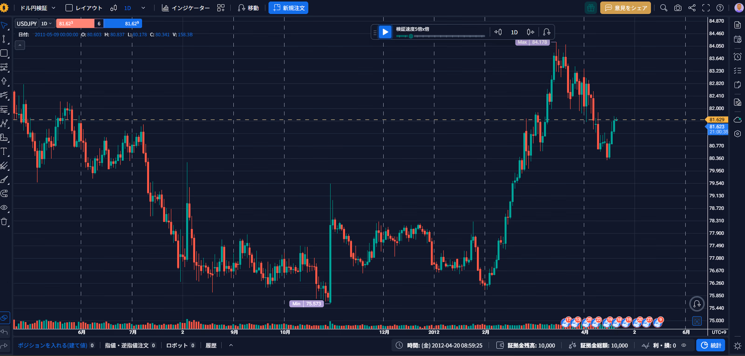The image size is (745, 356).
Task: Expand the 1D timeframe dropdown beside USDJPY
Action: tap(47, 24)
